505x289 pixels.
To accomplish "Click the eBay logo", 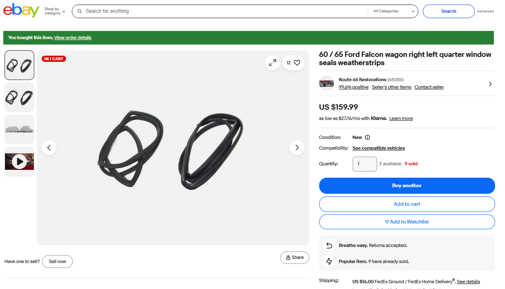I will 21,11.
